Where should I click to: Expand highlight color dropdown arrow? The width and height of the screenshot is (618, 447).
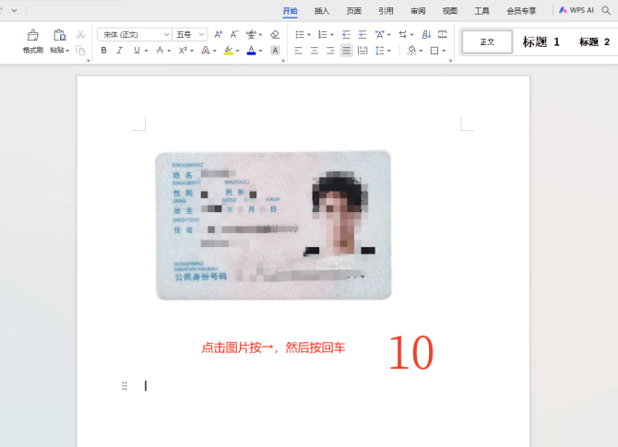pyautogui.click(x=238, y=51)
